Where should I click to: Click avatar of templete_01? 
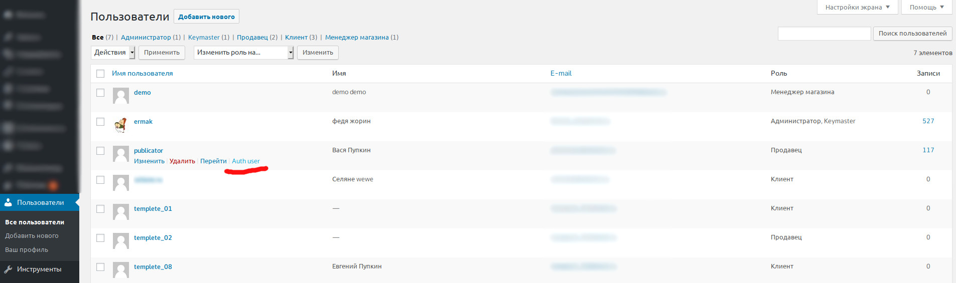[121, 212]
